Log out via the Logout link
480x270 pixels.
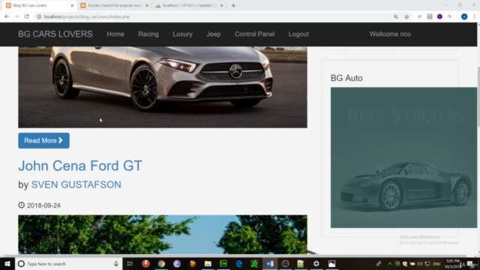point(298,34)
